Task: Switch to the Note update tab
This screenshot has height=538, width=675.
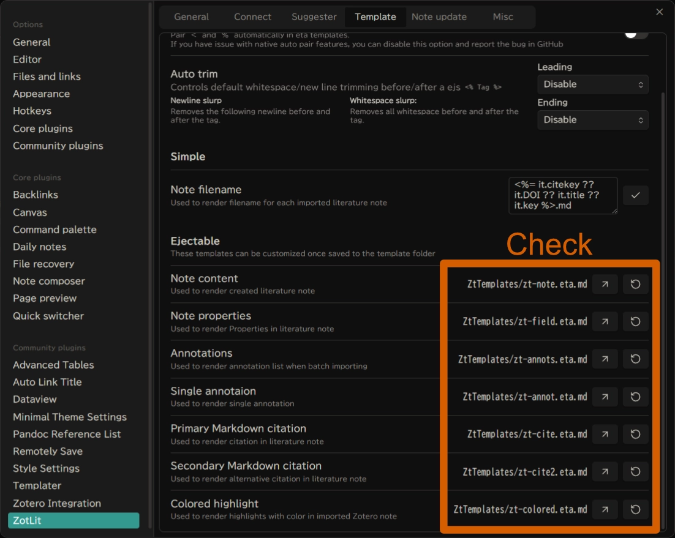Action: pos(439,17)
